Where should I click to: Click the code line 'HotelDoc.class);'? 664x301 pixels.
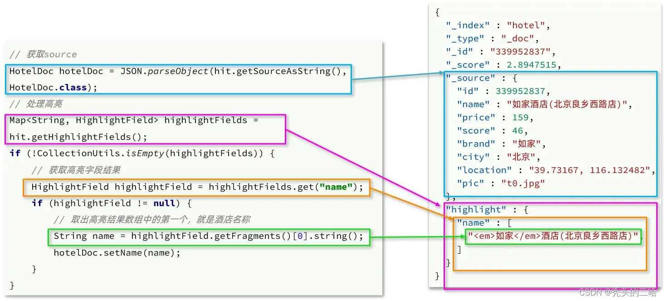point(54,88)
